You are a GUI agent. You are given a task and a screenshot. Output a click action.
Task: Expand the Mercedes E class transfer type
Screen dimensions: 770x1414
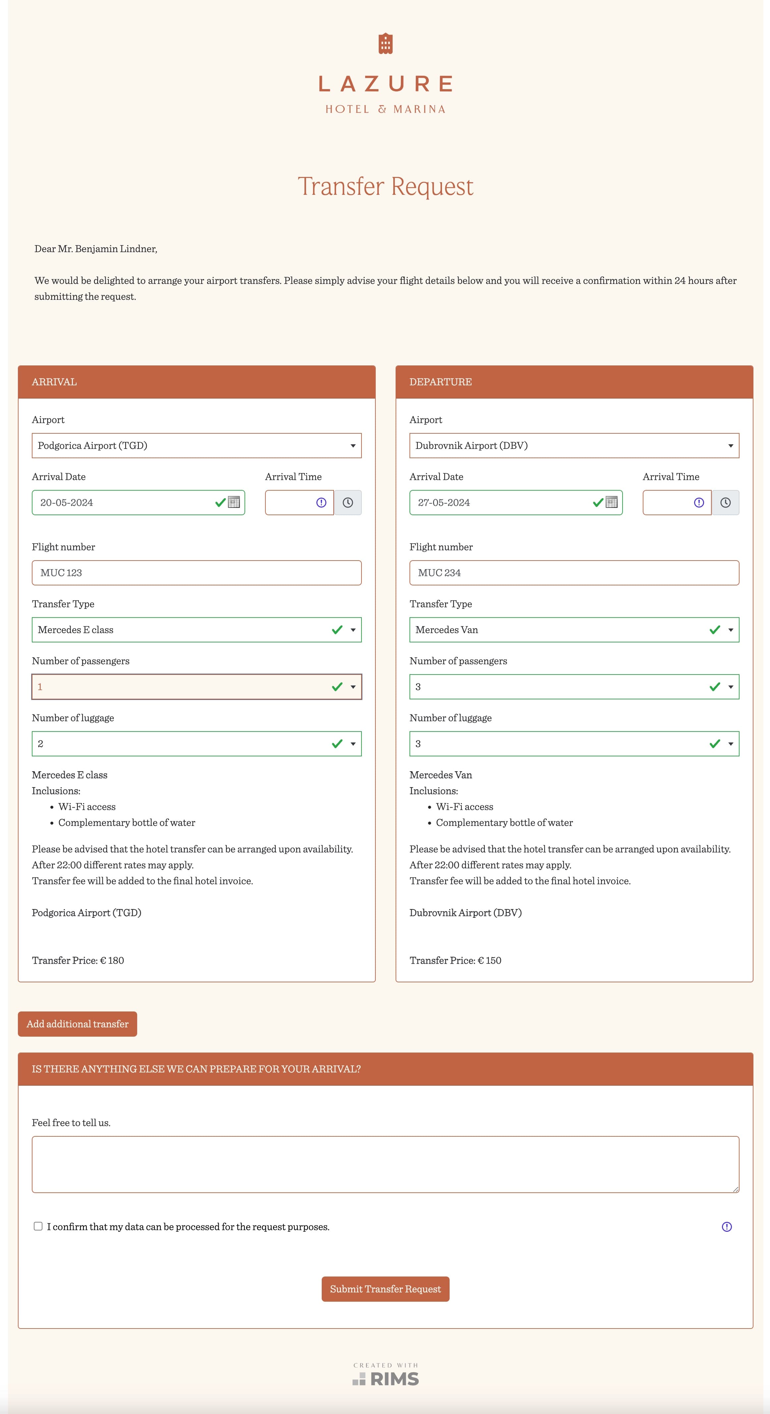[x=196, y=629]
